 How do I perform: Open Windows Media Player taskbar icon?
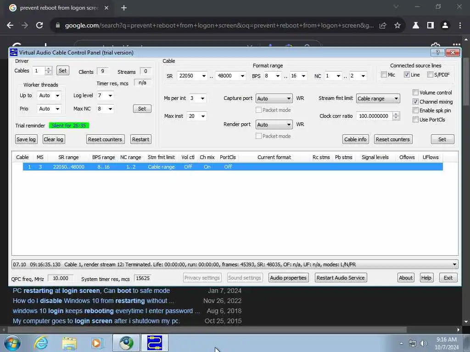point(97,343)
